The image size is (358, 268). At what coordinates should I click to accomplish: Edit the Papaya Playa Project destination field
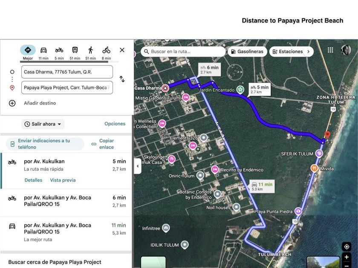click(67, 88)
